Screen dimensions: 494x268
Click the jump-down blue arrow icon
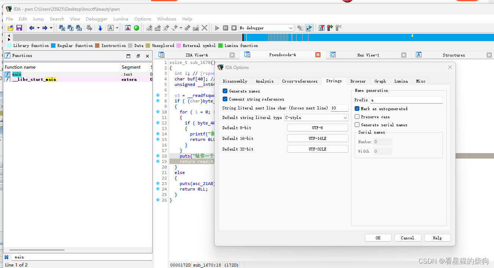click(100, 28)
